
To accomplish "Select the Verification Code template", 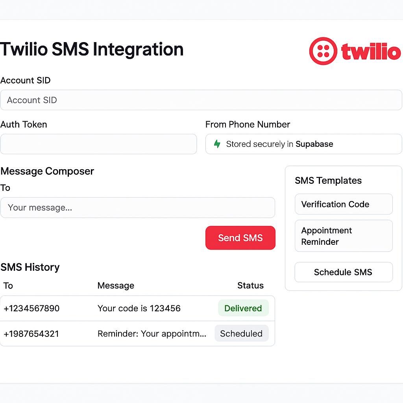I will pos(344,204).
